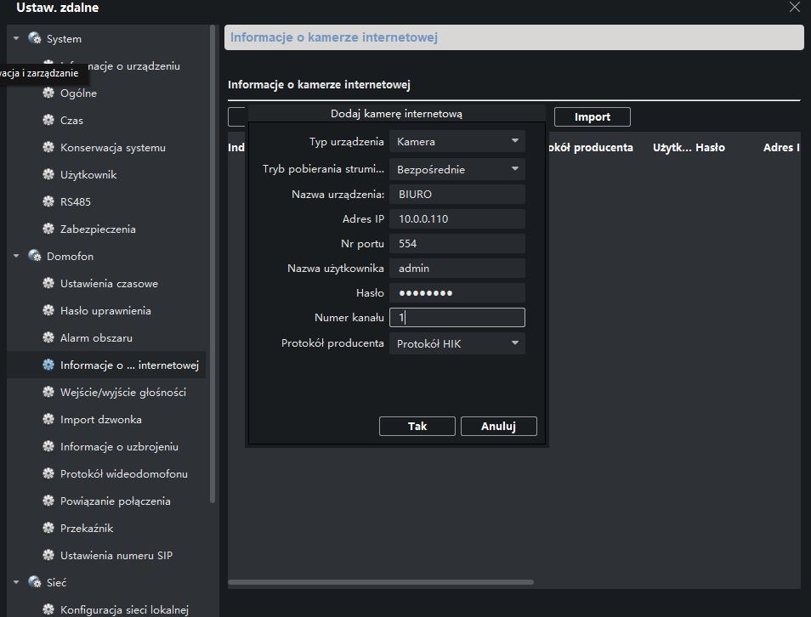This screenshot has width=811, height=617.
Task: Open Tryb pobierania strumienia dropdown
Action: click(457, 169)
